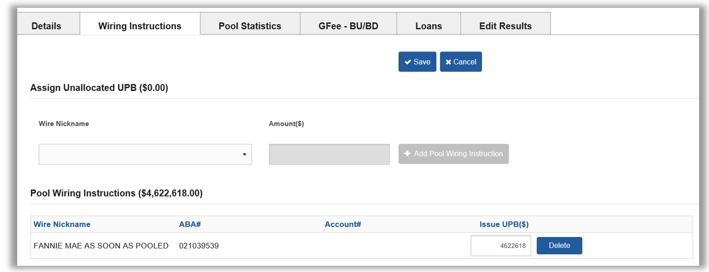
Task: Open the Edit Results tab
Action: [506, 26]
